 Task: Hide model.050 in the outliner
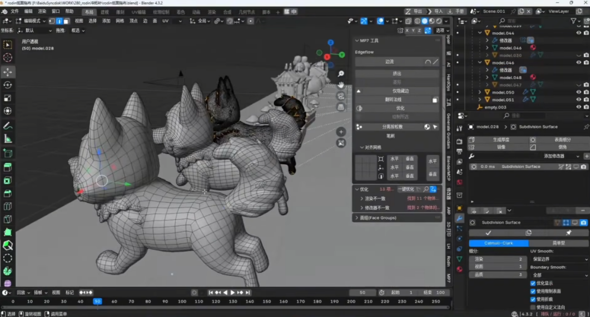click(x=579, y=92)
